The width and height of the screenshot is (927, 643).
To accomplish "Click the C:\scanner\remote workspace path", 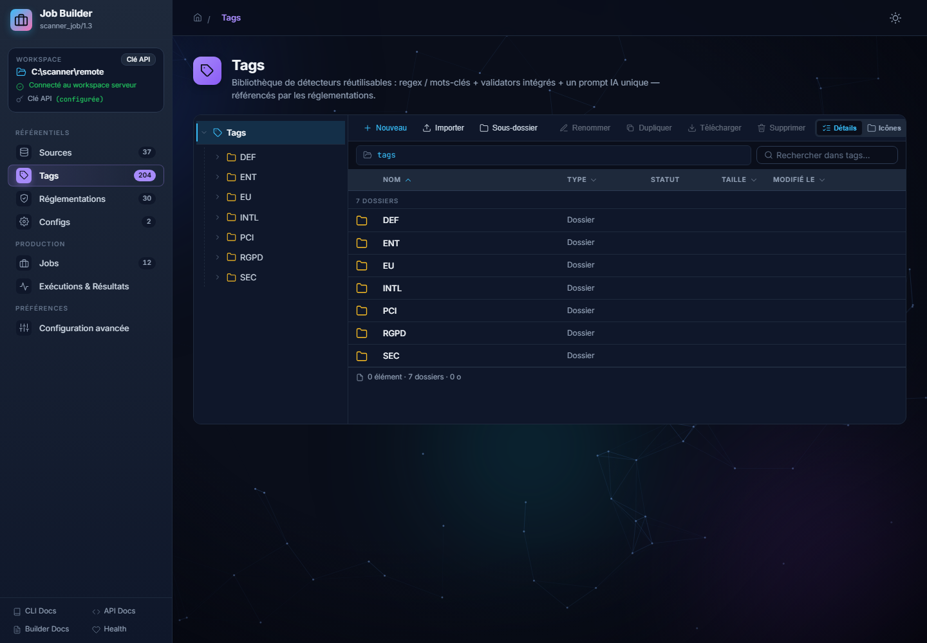I will point(68,72).
